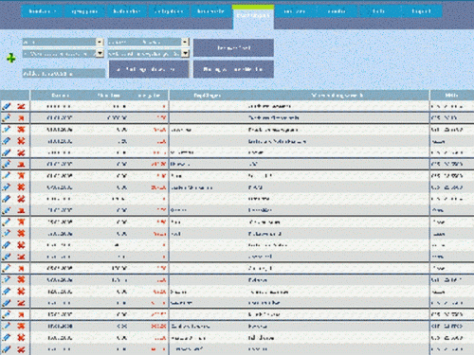The width and height of the screenshot is (474, 355).
Task: Delete the first table row via red X
Action: pos(21,106)
